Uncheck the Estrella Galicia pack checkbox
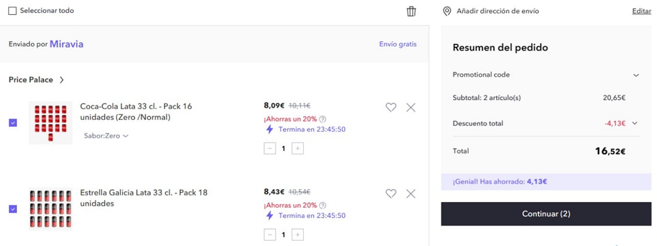The image size is (657, 246). (x=13, y=209)
